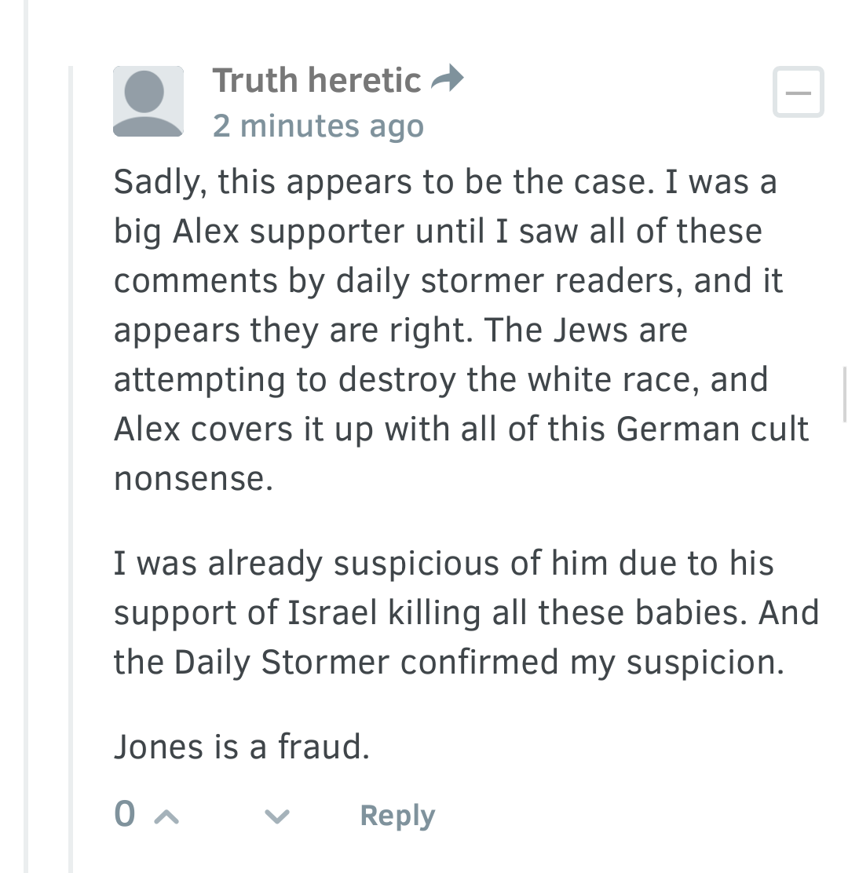Collapse the thread via inner vertical line
Viewport: 848px width, 873px height.
(71, 469)
